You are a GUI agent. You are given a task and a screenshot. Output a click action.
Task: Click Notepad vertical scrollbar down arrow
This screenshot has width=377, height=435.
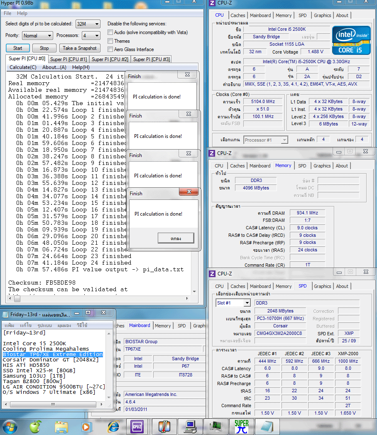(109, 398)
